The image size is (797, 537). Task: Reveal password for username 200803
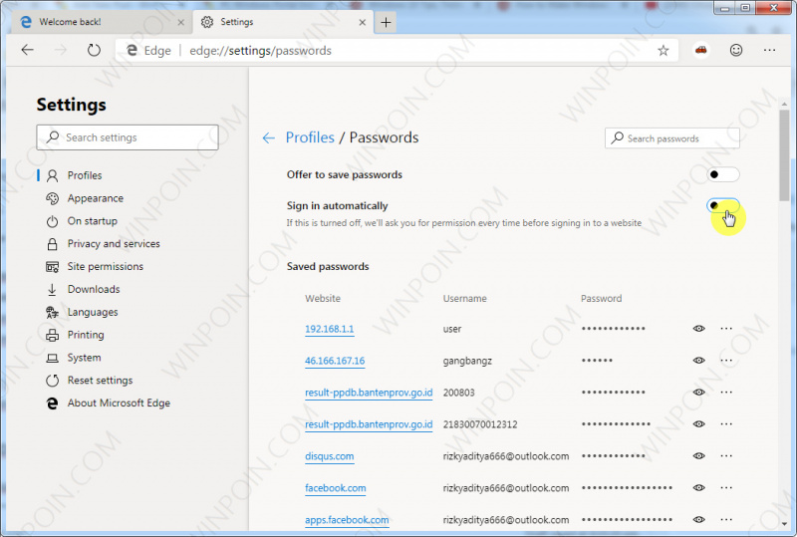699,393
